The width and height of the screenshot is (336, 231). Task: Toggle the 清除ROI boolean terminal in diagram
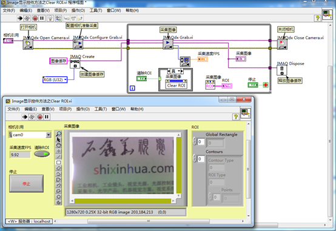click(142, 79)
